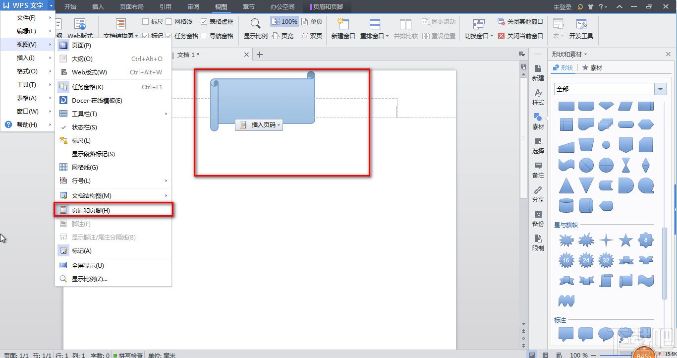
Task: Click the 分享 icon in right sidebar
Action: [x=538, y=195]
